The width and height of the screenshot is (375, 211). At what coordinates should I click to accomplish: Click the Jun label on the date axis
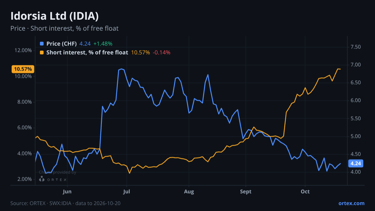coord(67,191)
